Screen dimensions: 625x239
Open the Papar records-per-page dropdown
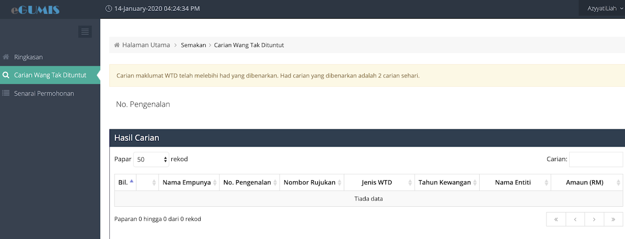point(152,160)
